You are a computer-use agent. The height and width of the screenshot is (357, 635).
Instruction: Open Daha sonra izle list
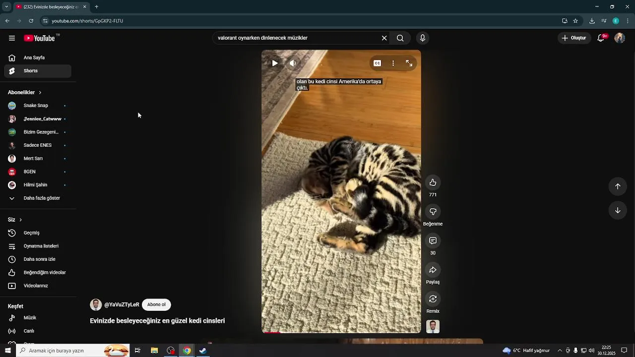(38, 259)
